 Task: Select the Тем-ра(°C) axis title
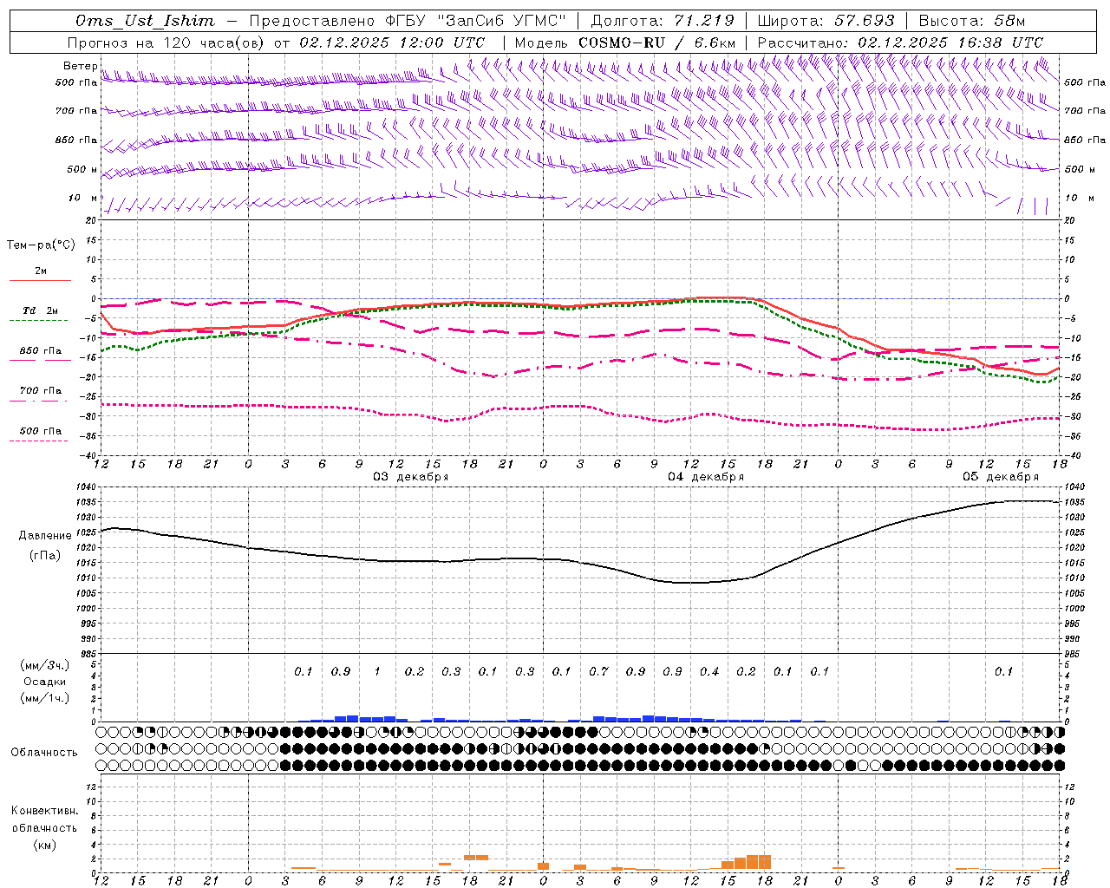tap(41, 245)
